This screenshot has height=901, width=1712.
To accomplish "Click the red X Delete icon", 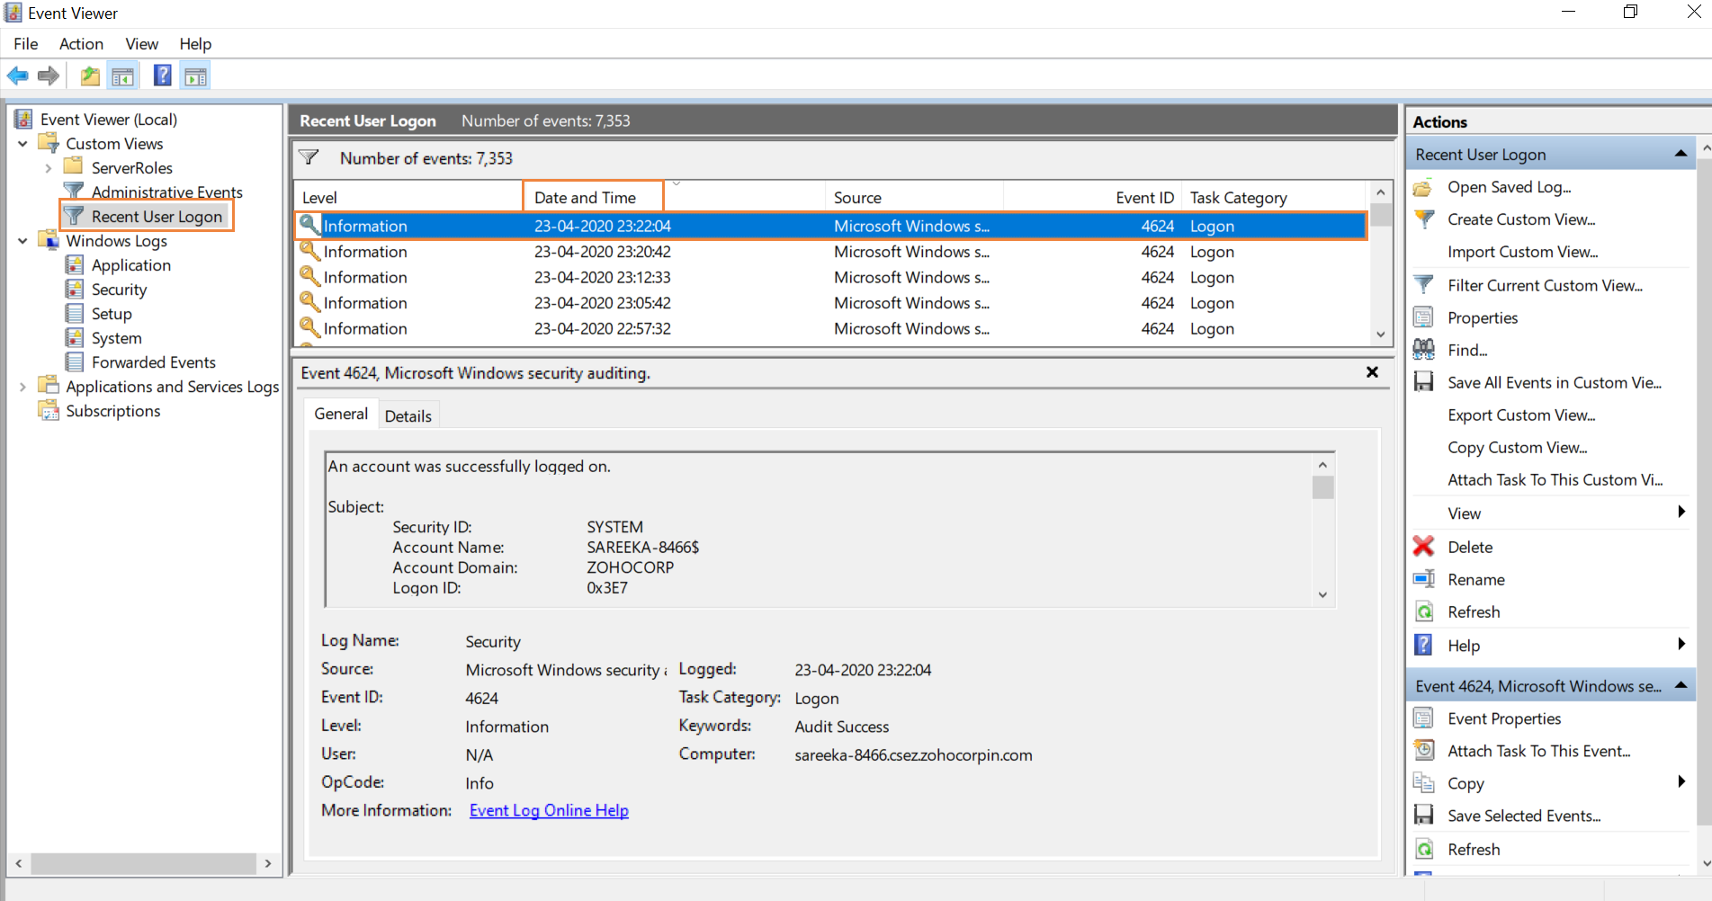I will (1424, 546).
